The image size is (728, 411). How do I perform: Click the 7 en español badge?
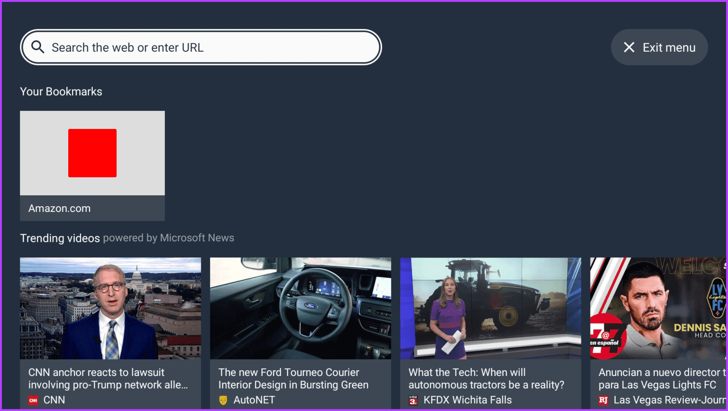(608, 337)
